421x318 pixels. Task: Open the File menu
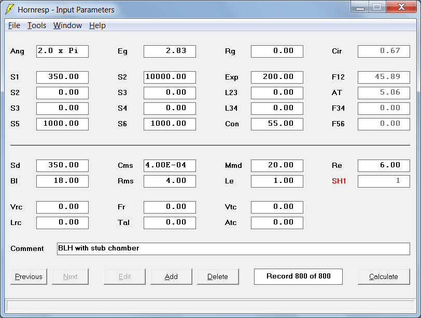(x=14, y=25)
